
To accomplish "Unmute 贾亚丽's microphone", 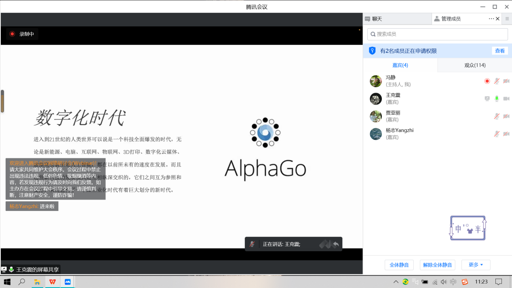I will [497, 116].
